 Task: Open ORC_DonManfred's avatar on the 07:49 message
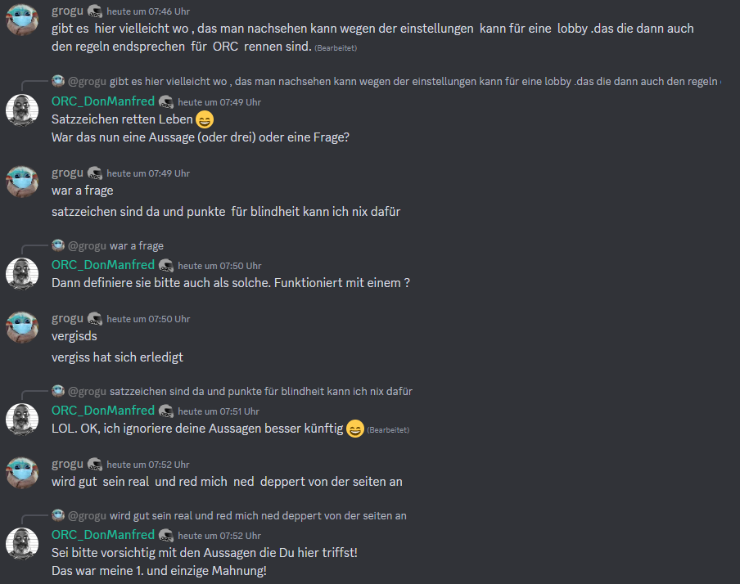click(x=22, y=110)
